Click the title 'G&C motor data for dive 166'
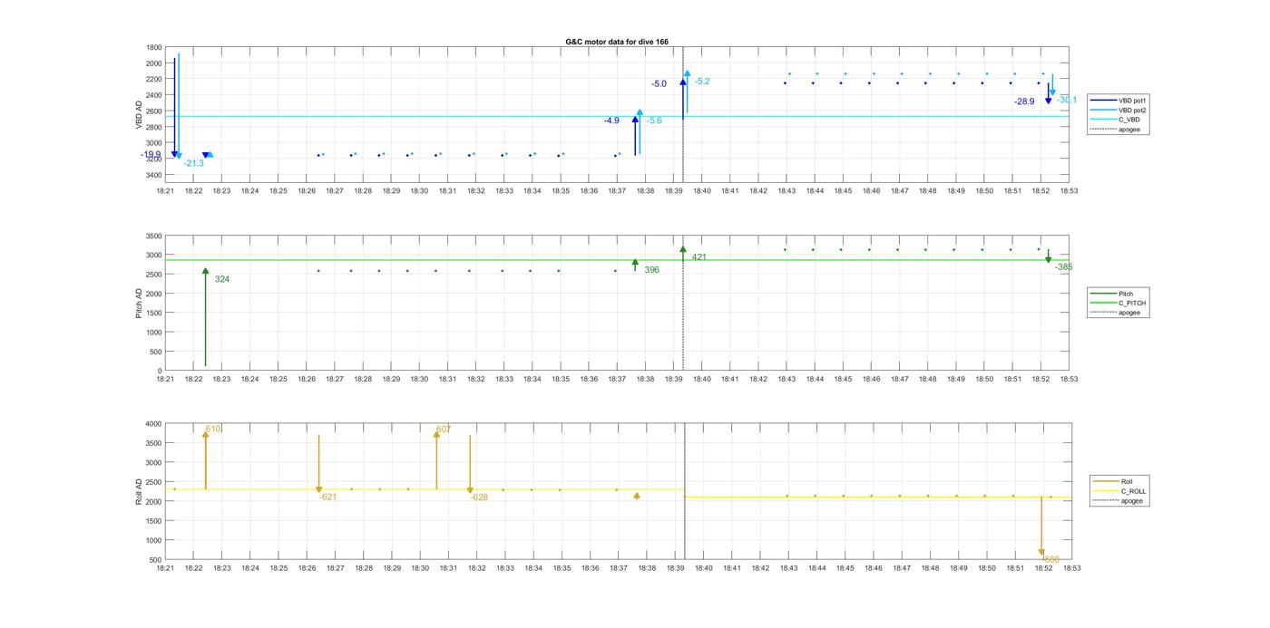Screen dimensions: 1270x628 [617, 42]
